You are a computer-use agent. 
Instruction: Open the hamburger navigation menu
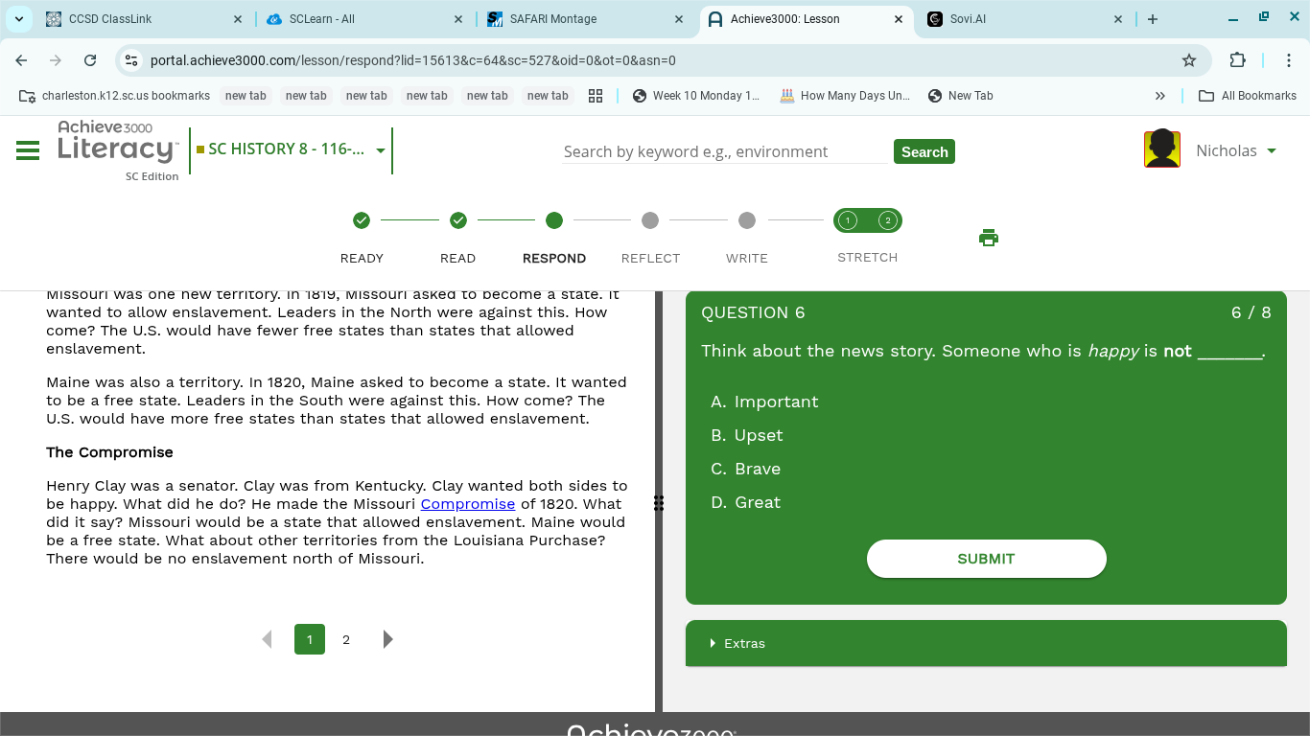28,150
